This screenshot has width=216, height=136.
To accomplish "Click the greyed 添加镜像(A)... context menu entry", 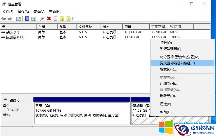I will [x=183, y=90].
